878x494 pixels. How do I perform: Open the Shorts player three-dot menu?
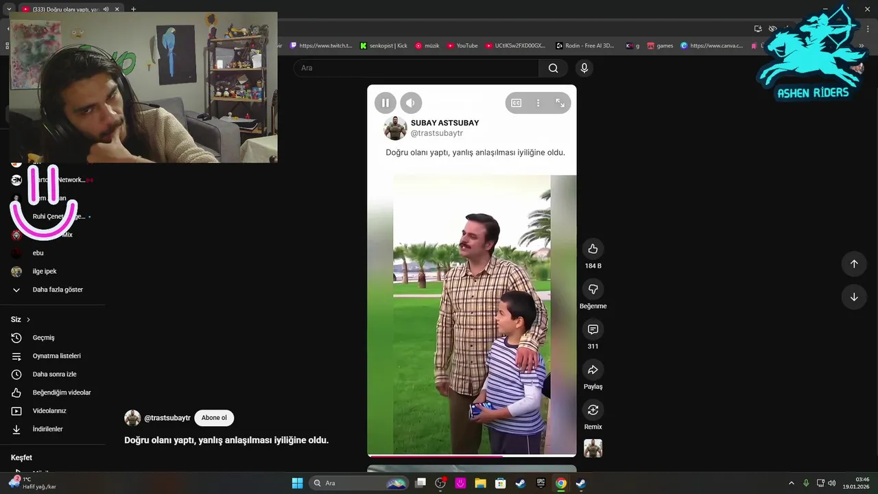538,103
